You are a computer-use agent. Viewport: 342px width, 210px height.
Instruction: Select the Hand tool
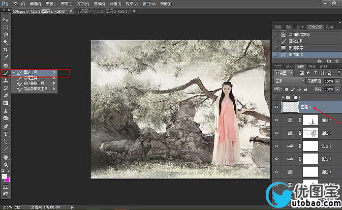click(x=6, y=157)
